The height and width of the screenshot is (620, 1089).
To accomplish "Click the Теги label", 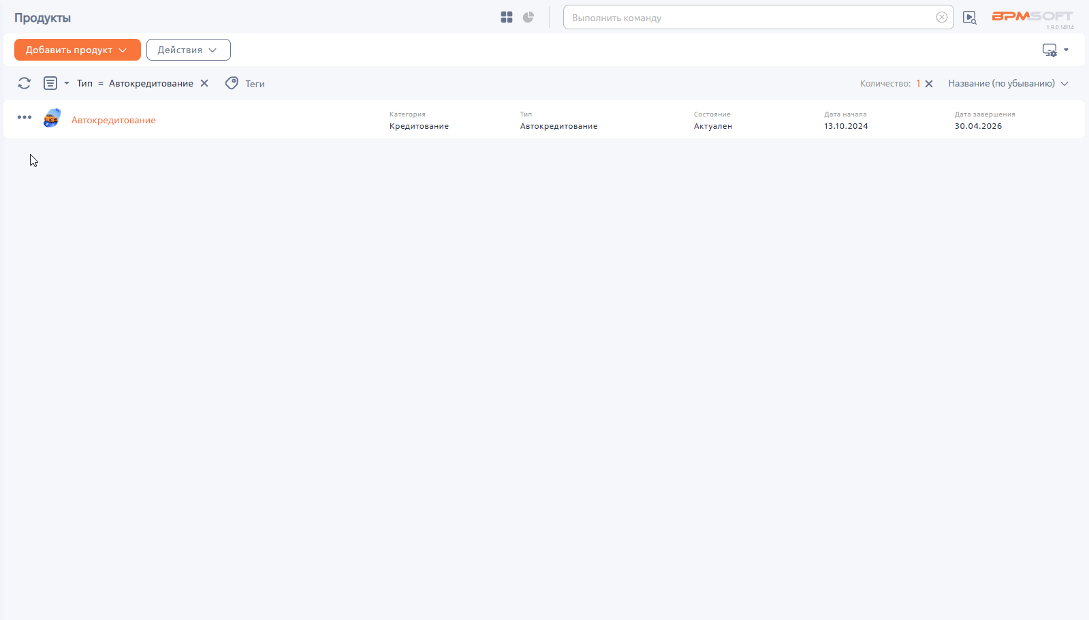I will pos(255,84).
